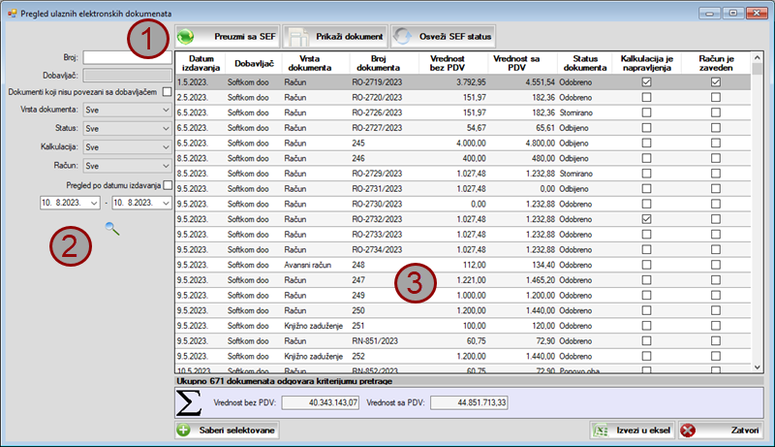The image size is (775, 447).
Task: Select Knjižno zaduženje row 252
Action: coord(463,357)
